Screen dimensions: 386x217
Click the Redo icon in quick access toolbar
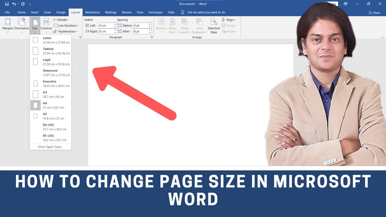pyautogui.click(x=23, y=4)
